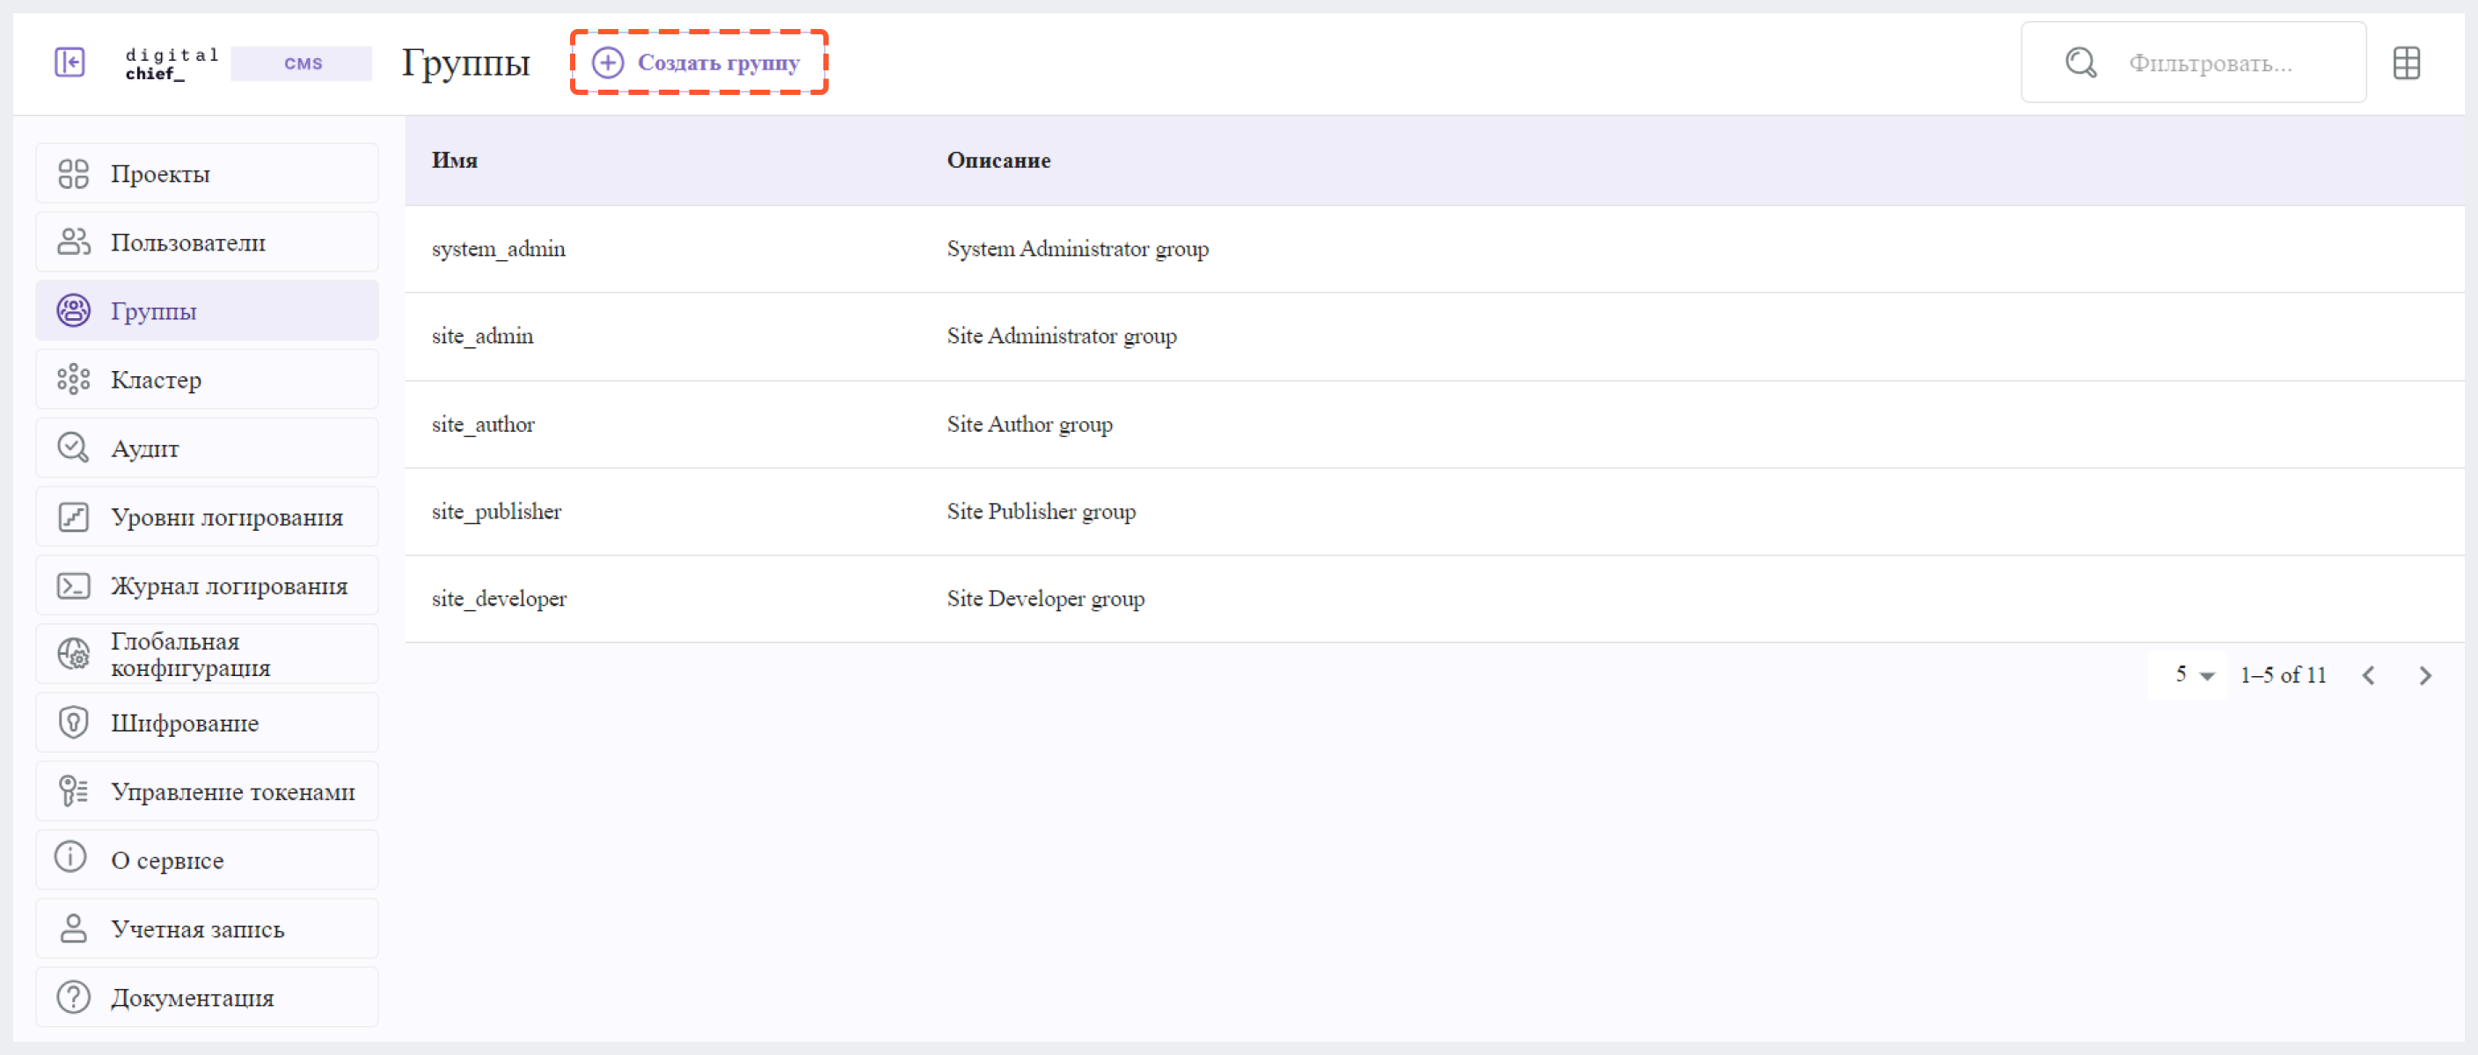Open О сервисе section
Image resolution: width=2478 pixels, height=1055 pixels.
(x=207, y=860)
